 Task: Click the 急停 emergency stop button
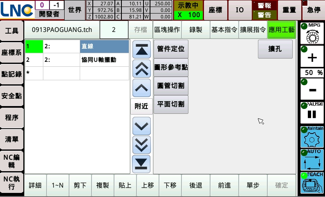click(314, 10)
